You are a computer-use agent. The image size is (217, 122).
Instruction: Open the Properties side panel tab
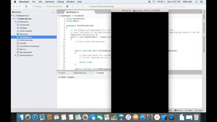tap(204, 28)
